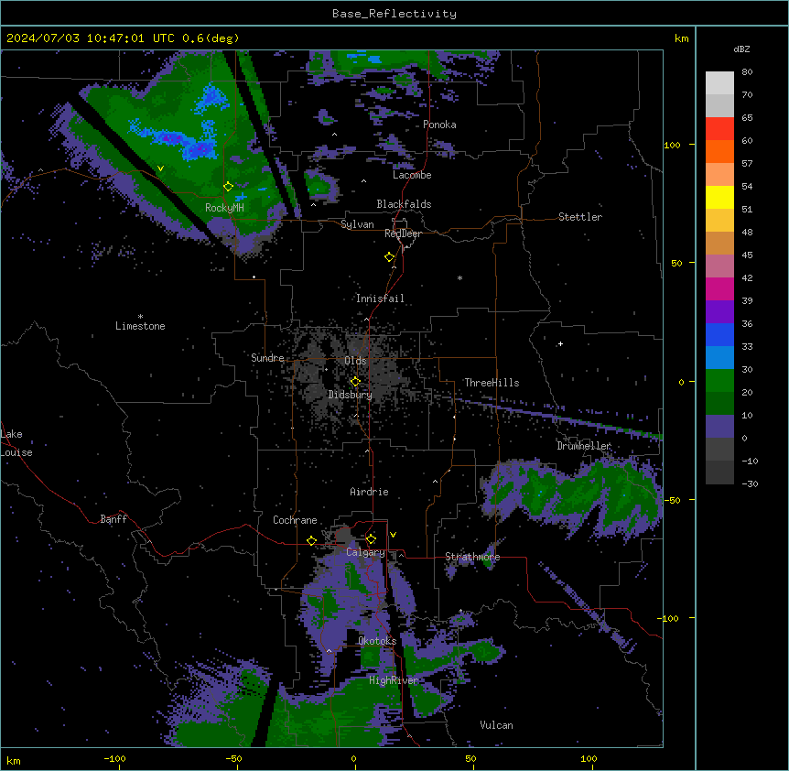789x771 pixels.
Task: Click the Vulcan city label
Action: (496, 725)
